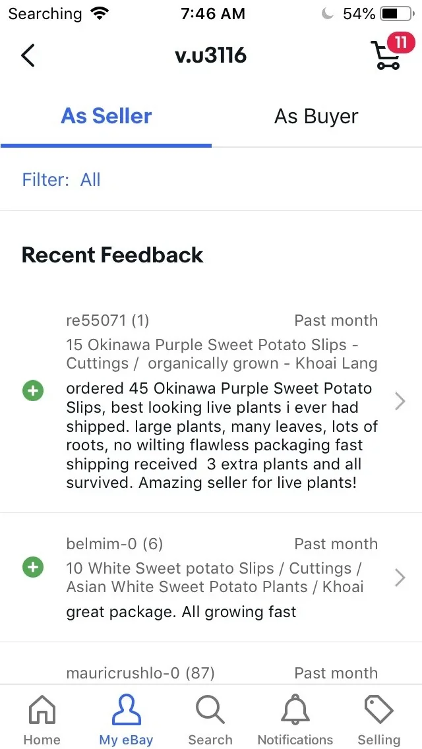Switch to the As Buyer tab
422x749 pixels.
316,117
